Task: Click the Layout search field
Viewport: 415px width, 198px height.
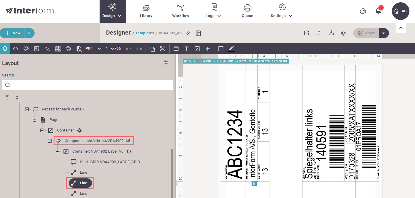Action: [x=88, y=85]
